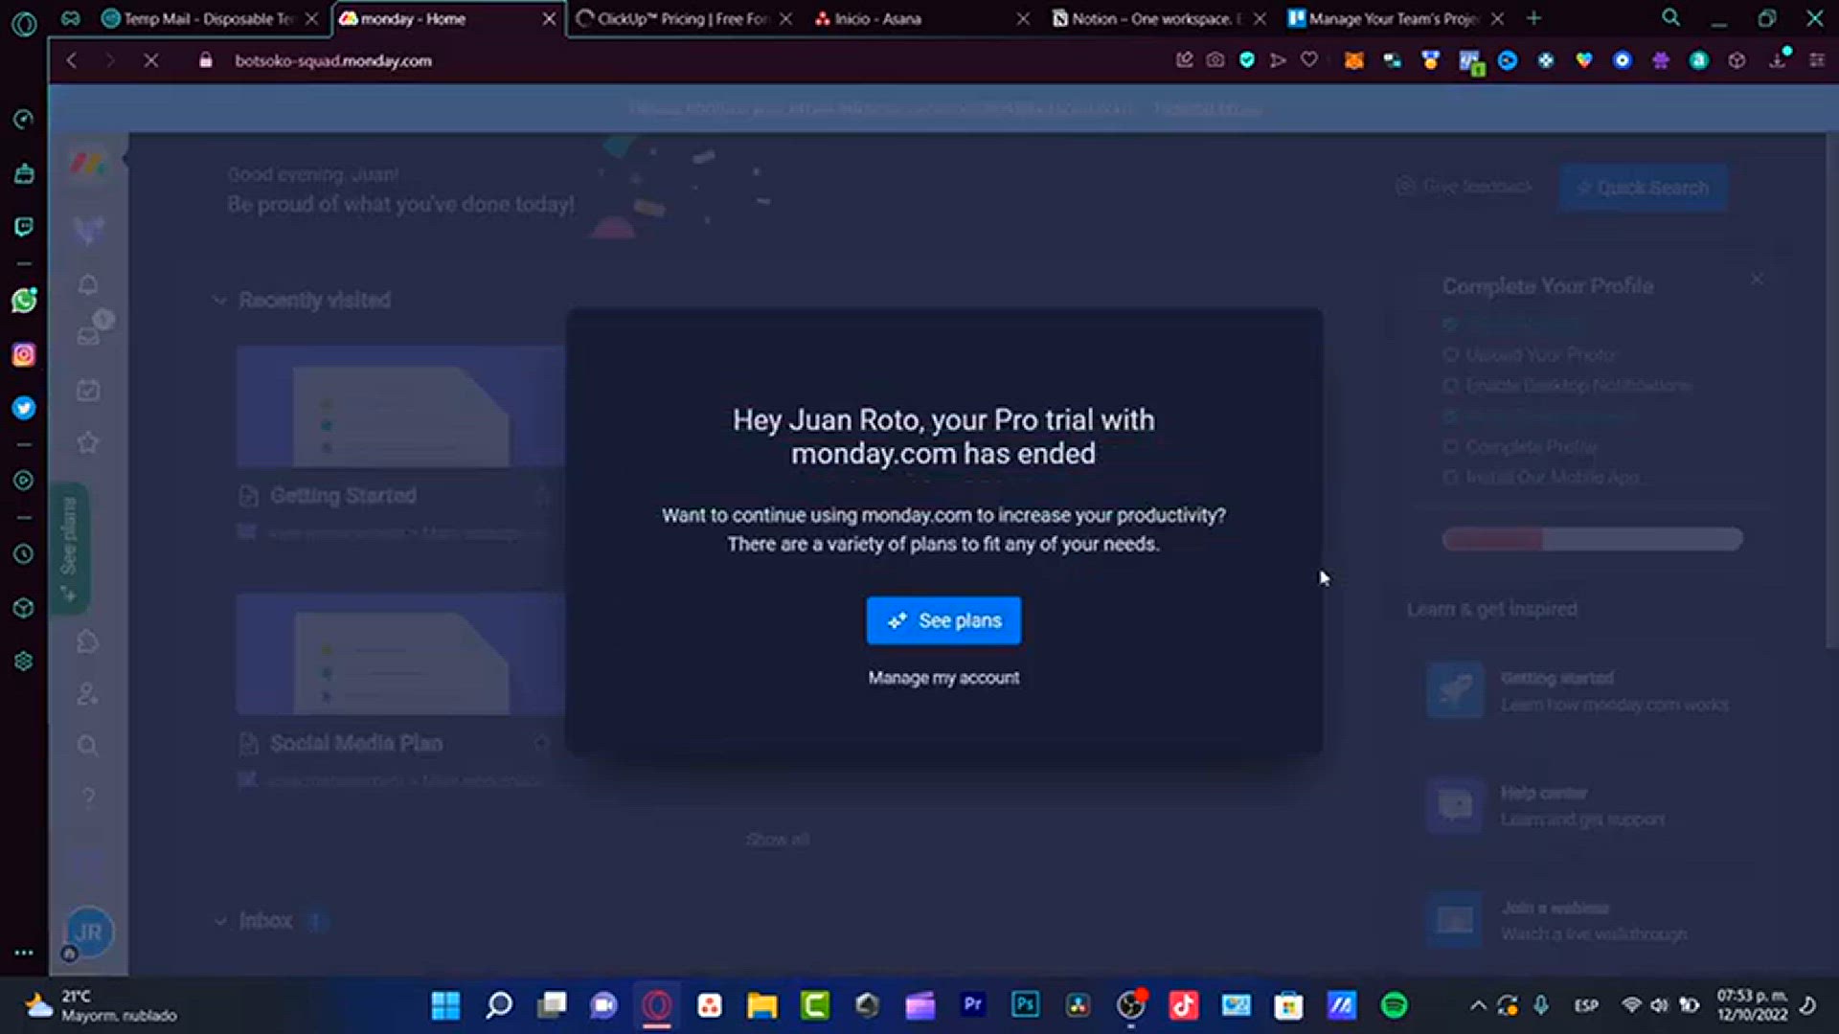Image resolution: width=1839 pixels, height=1034 pixels.
Task: Click Show all link under boards
Action: 778,840
